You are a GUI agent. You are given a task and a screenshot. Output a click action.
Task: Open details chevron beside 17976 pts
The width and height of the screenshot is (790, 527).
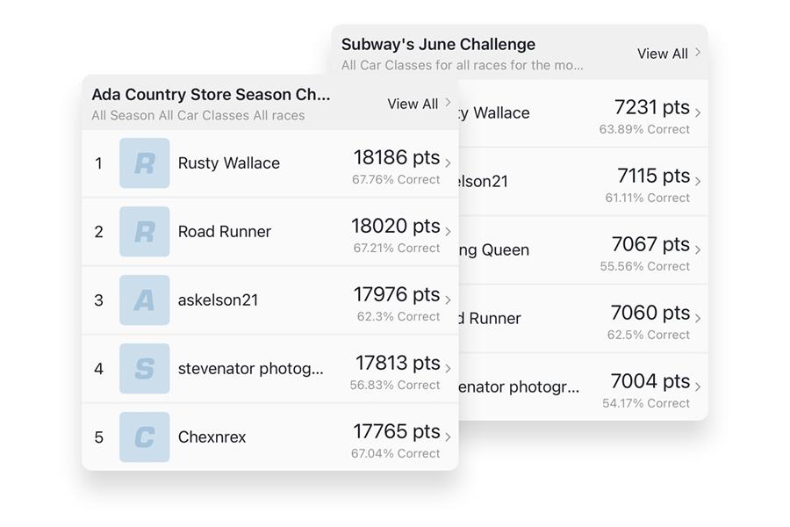point(448,300)
